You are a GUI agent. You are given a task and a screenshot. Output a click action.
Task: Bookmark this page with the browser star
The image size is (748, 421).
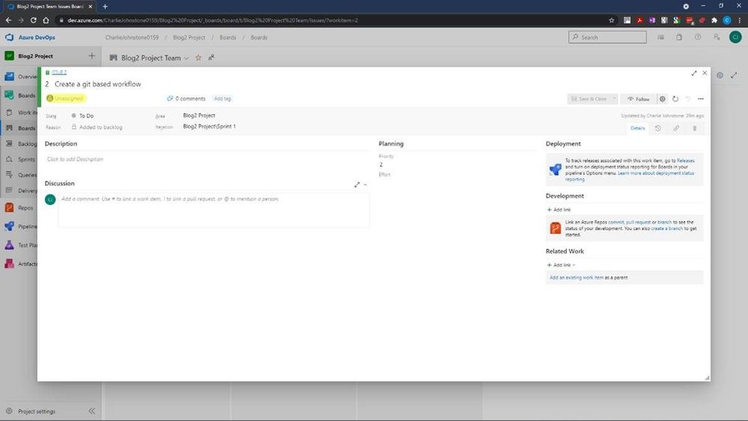612,20
